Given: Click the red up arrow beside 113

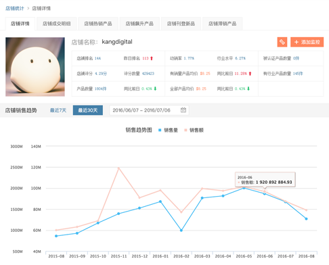Looking at the screenshot, I should [x=152, y=58].
